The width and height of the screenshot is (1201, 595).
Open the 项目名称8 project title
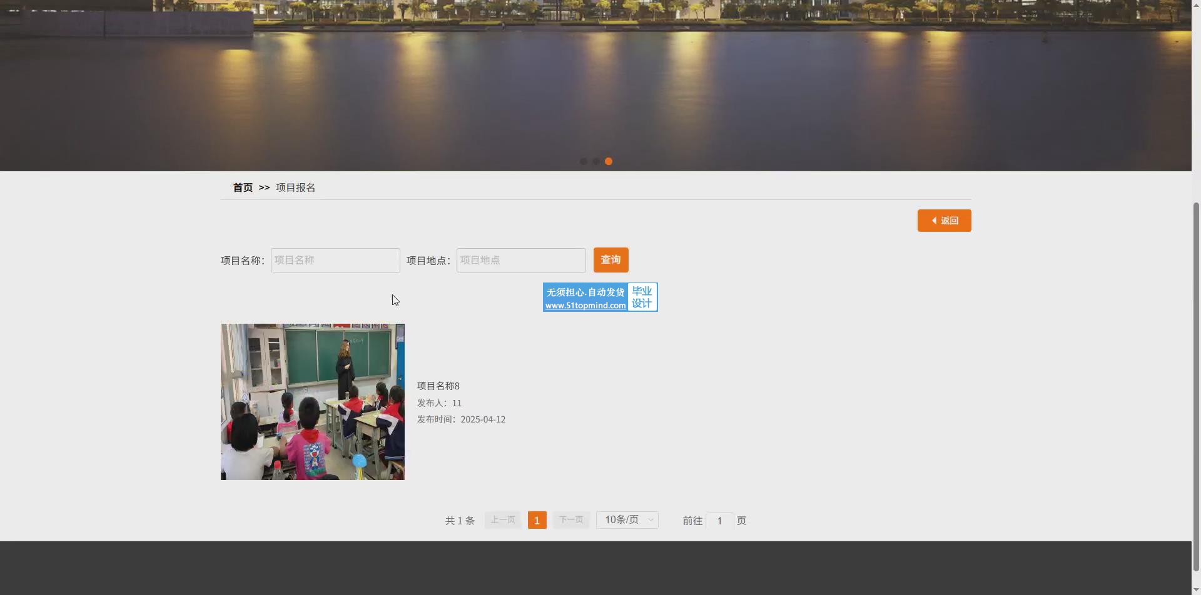pyautogui.click(x=438, y=386)
